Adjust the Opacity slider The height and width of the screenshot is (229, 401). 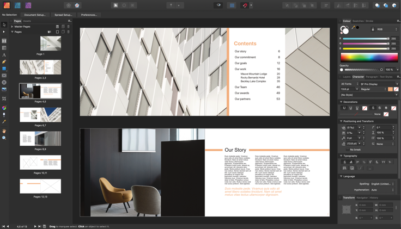point(363,70)
